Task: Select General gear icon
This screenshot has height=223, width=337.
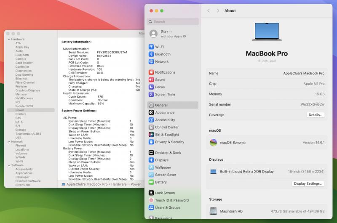Action: [x=151, y=105]
